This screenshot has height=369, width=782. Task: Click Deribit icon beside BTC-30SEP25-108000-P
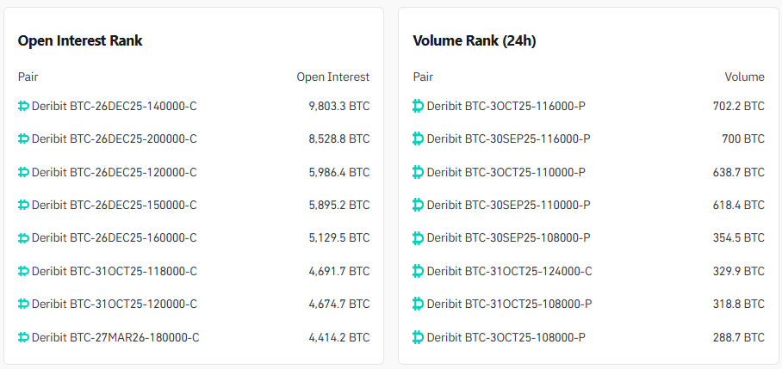[419, 238]
